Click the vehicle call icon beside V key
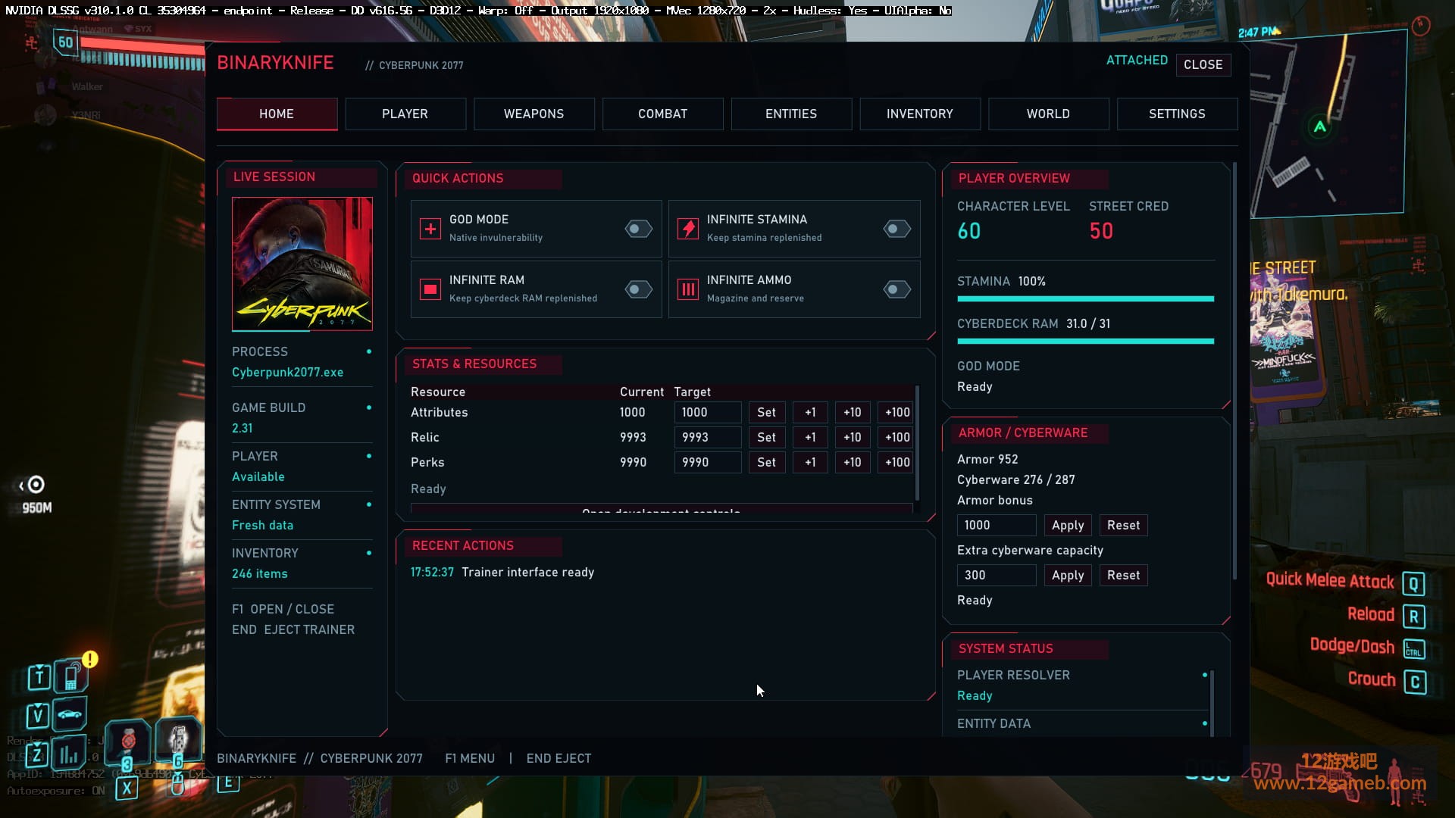 70,714
